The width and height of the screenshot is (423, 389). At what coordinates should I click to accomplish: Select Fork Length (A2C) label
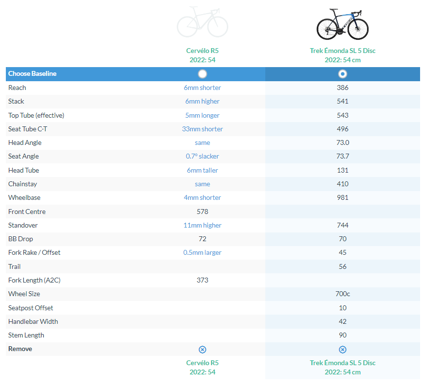pyautogui.click(x=34, y=281)
